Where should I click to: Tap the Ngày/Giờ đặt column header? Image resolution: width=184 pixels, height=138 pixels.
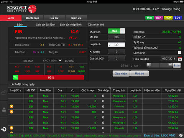(172, 90)
